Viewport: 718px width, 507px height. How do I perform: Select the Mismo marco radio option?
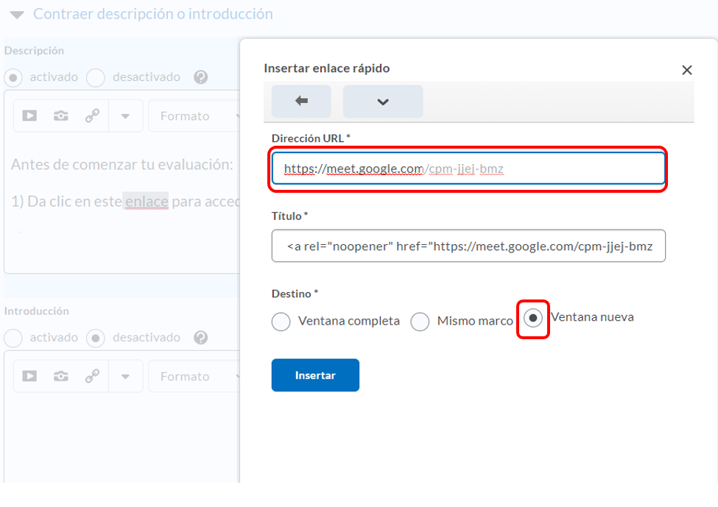point(420,322)
